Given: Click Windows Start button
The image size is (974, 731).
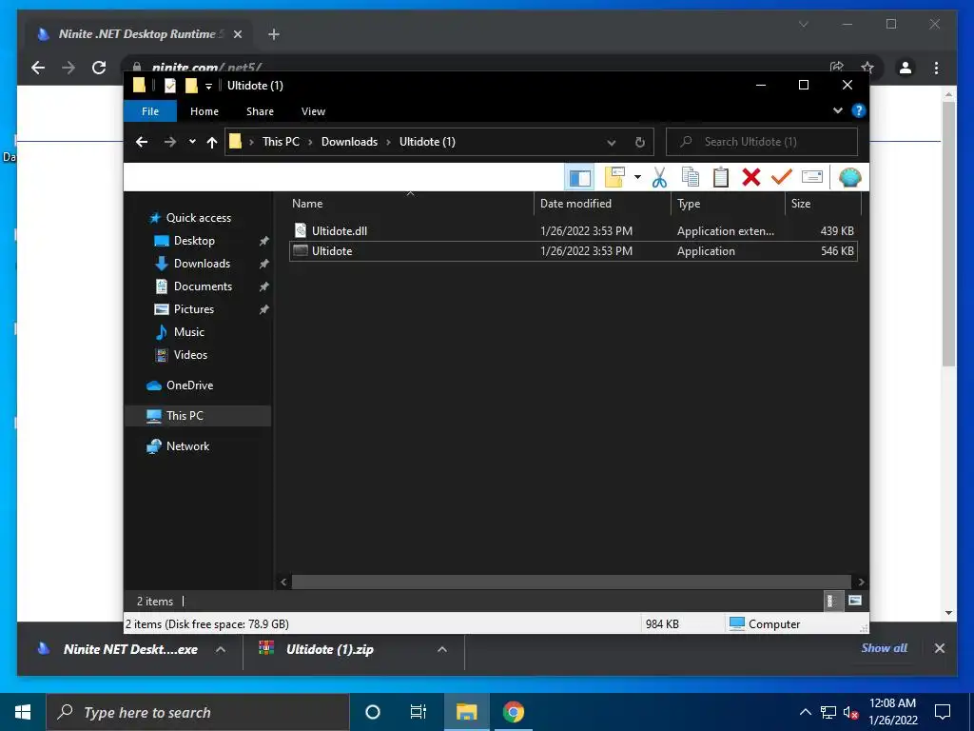Looking at the screenshot, I should click(23, 712).
